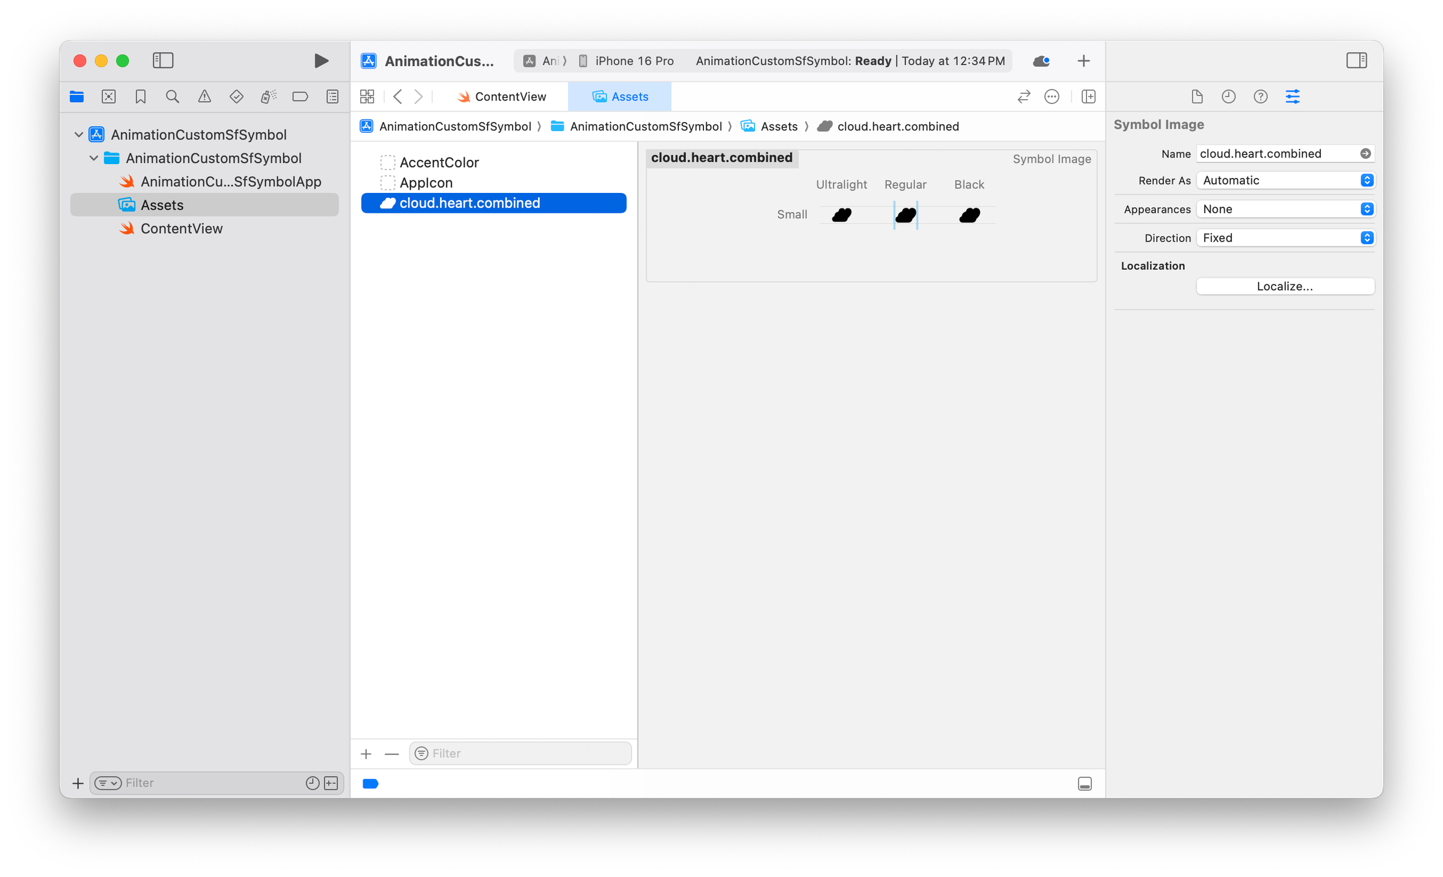Click the Run button in the toolbar
This screenshot has width=1443, height=877.
pyautogui.click(x=320, y=60)
